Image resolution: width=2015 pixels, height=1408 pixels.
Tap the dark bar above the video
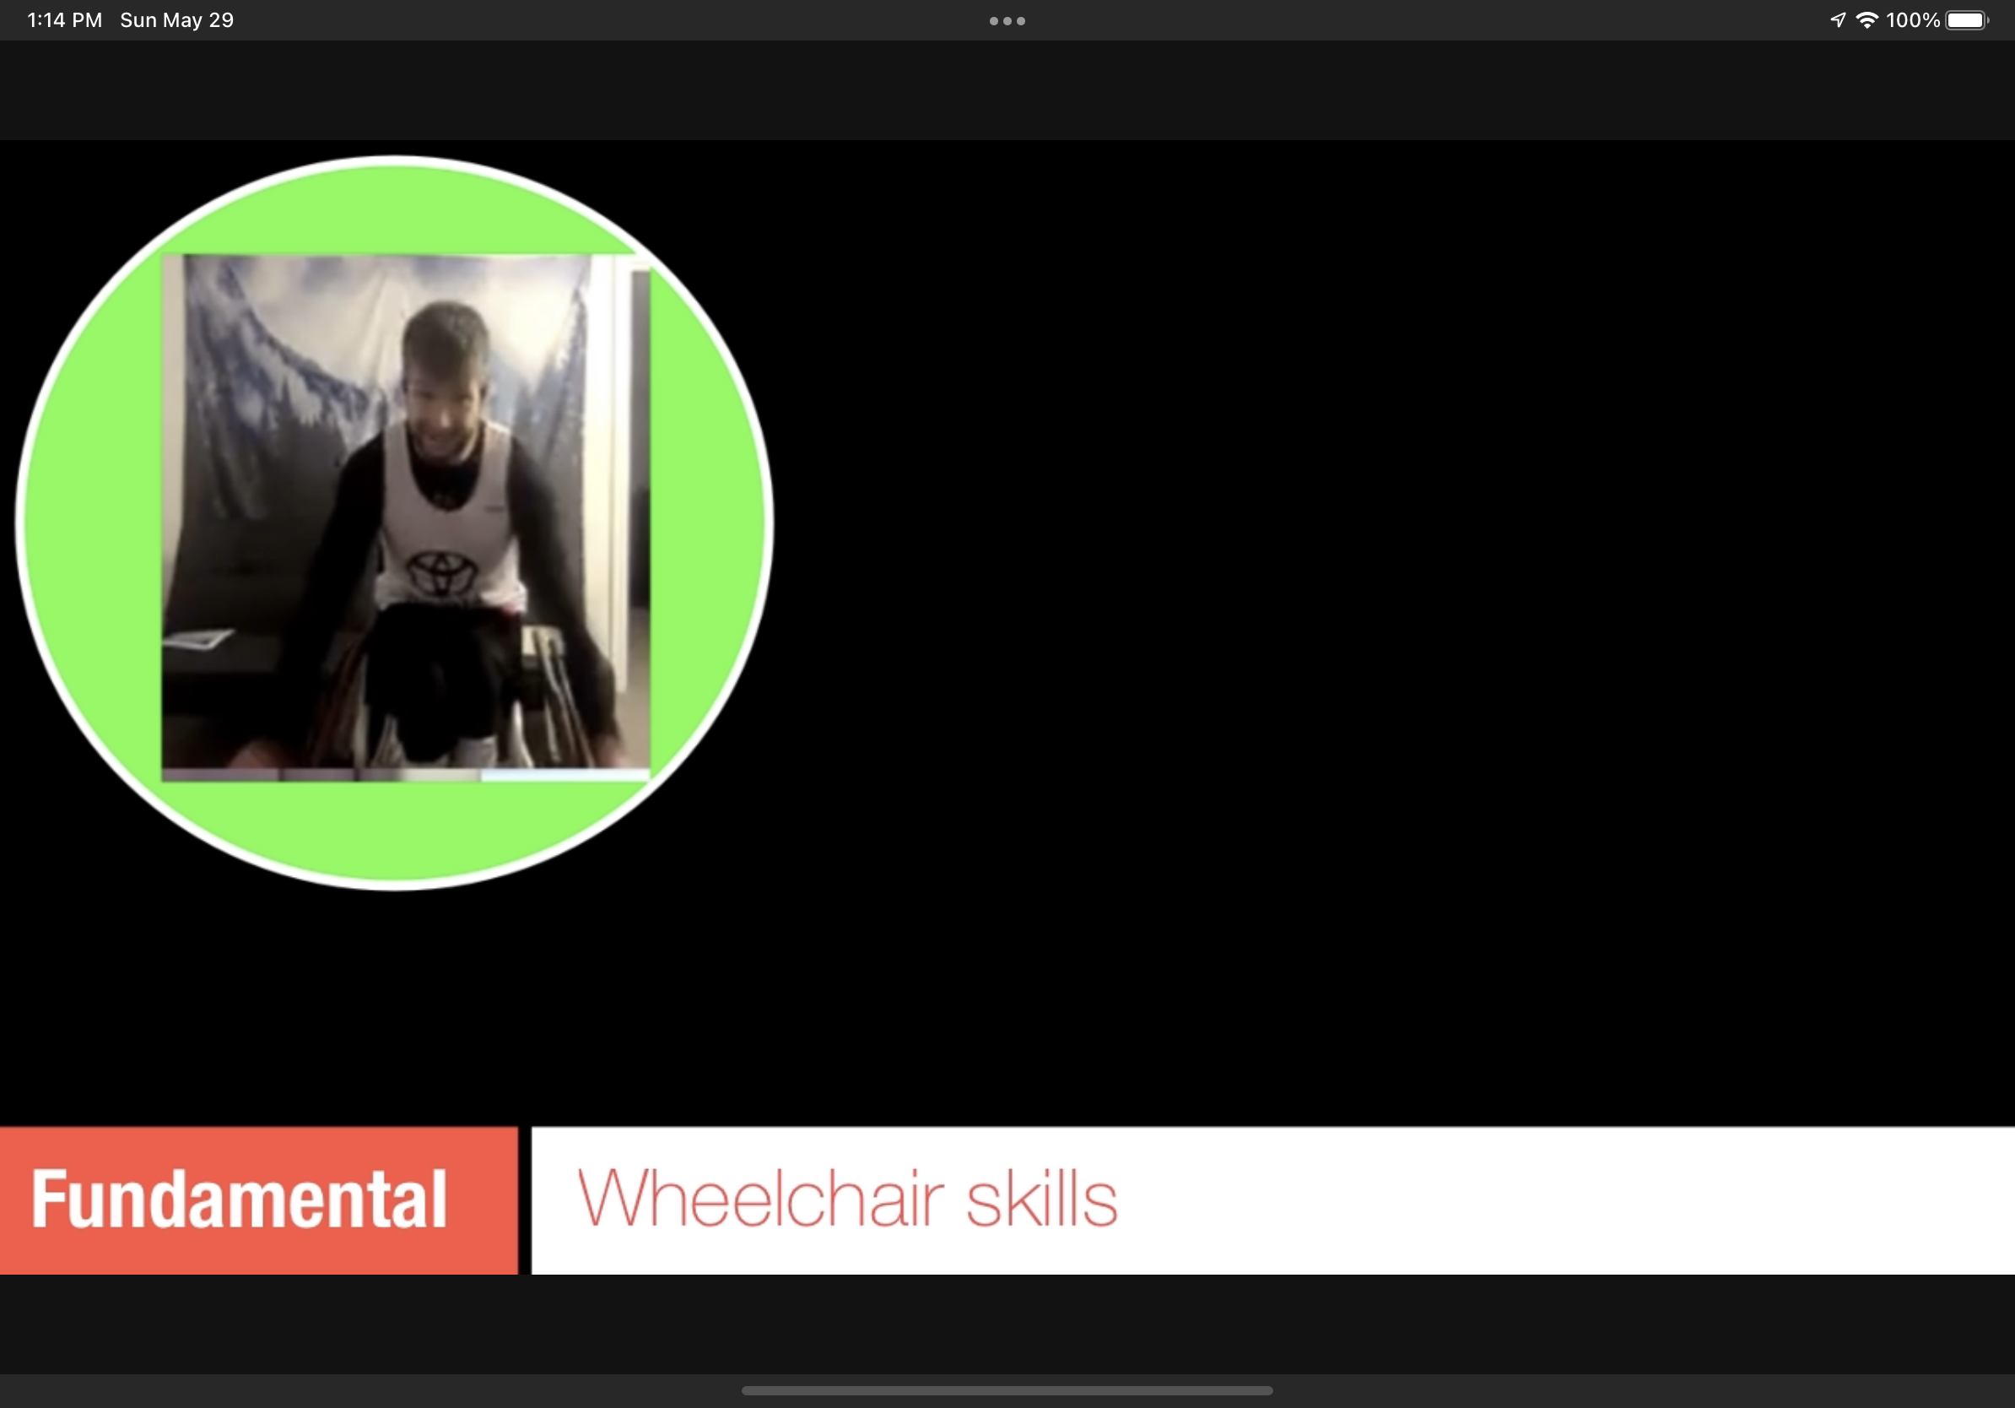[1007, 89]
